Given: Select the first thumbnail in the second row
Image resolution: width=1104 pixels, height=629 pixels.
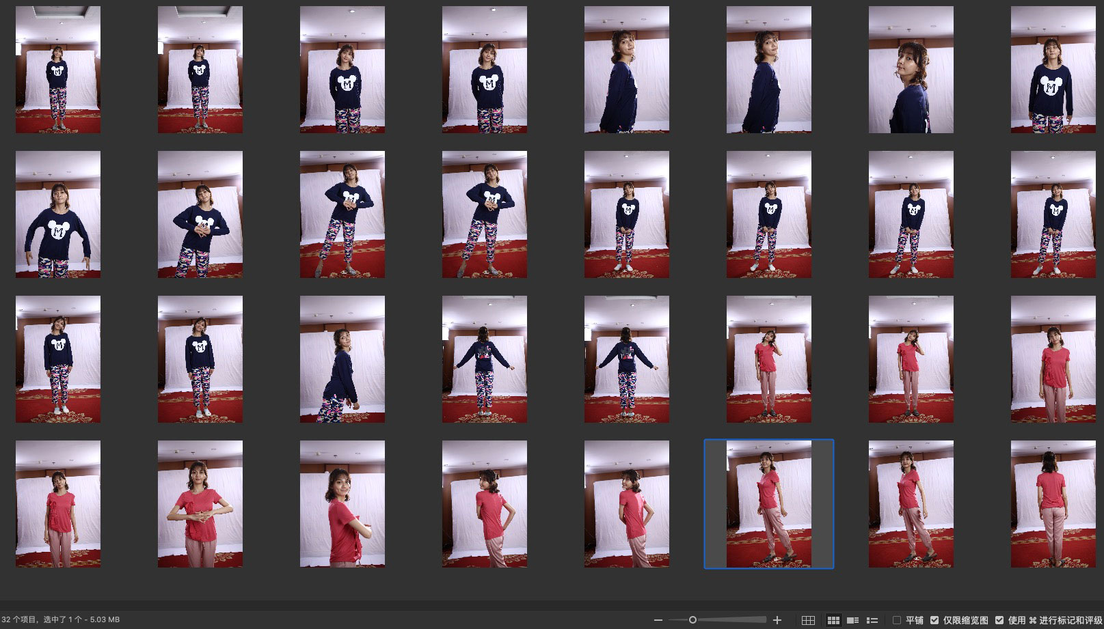Looking at the screenshot, I should (58, 214).
